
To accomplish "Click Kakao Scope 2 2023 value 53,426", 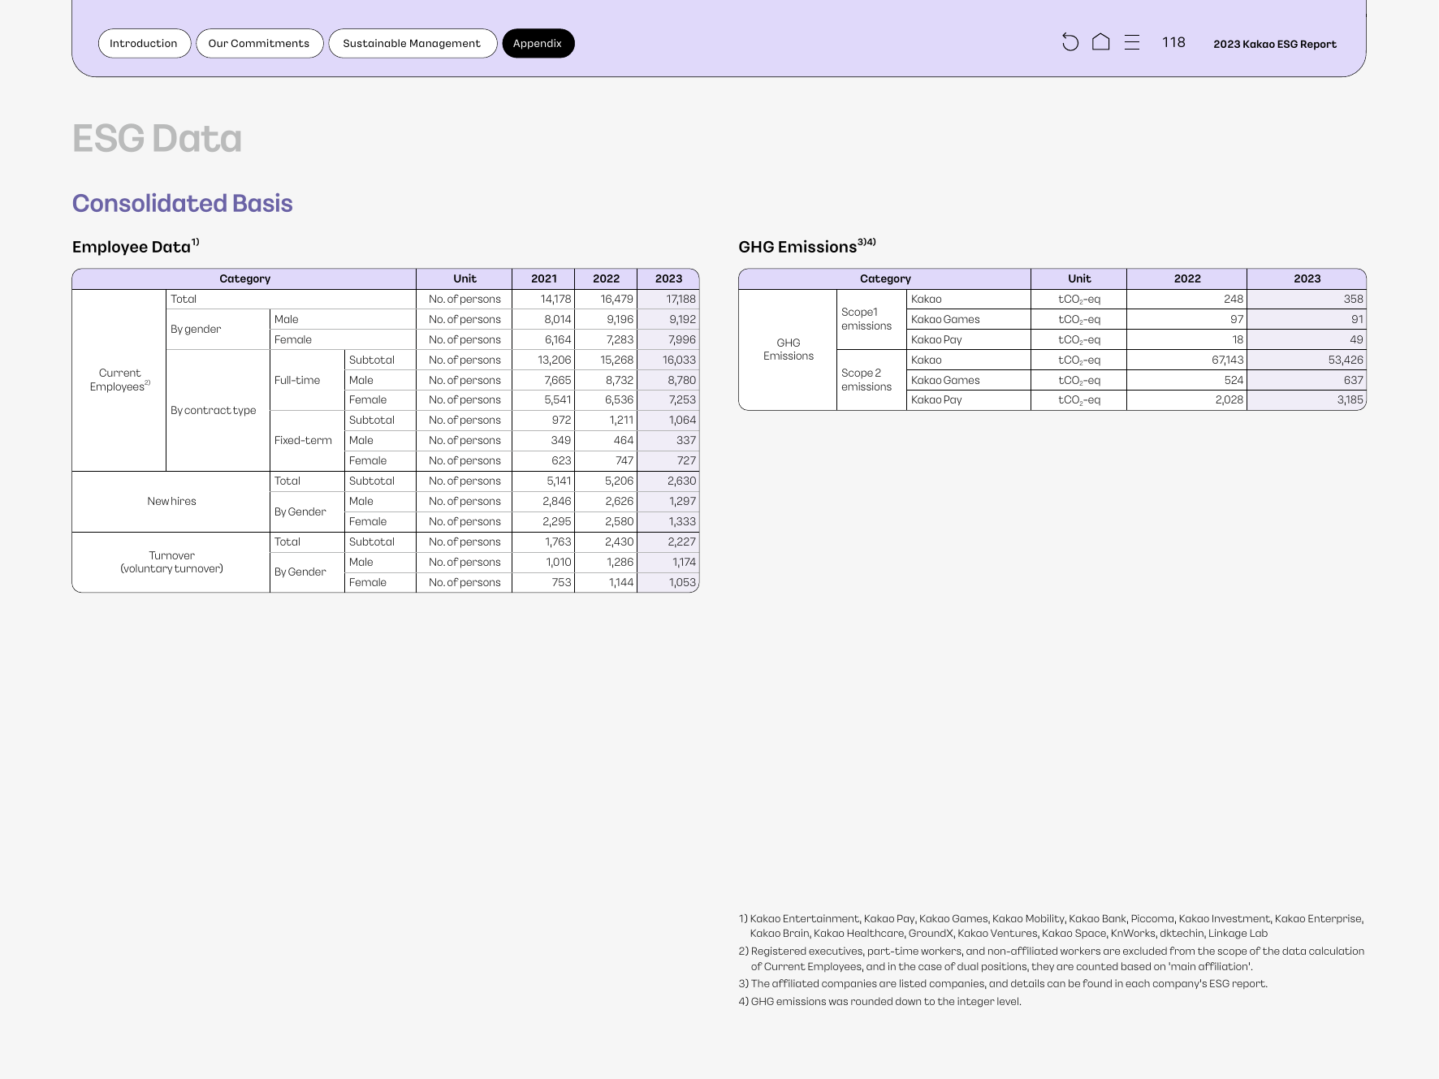I will 1346,360.
